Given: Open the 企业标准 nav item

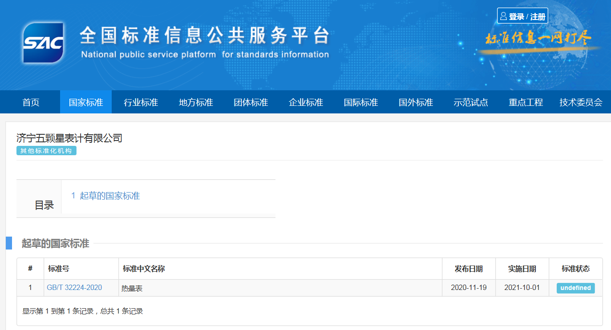Looking at the screenshot, I should coord(306,102).
